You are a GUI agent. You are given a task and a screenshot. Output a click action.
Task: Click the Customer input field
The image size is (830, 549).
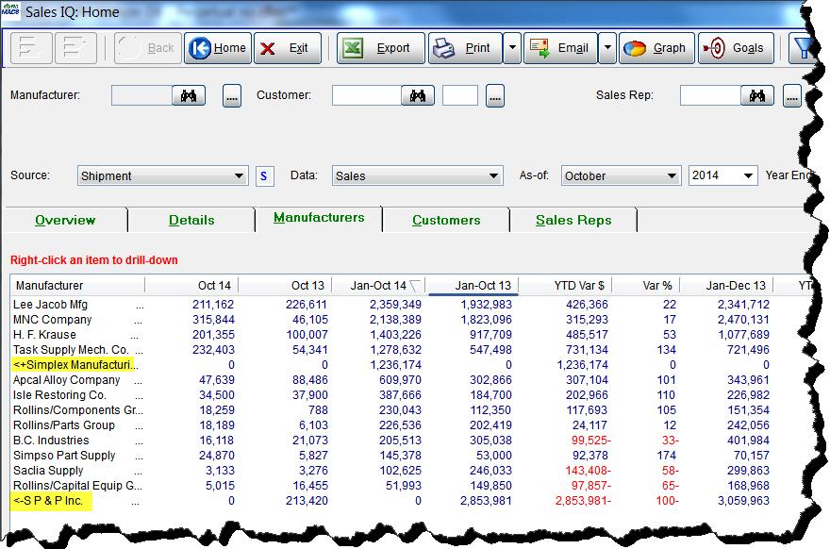367,96
